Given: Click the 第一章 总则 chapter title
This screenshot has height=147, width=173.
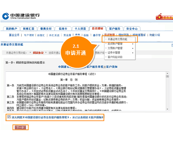Looking at the screenshot, I should (69, 80).
